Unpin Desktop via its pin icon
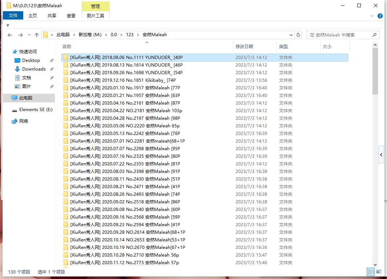 point(52,60)
